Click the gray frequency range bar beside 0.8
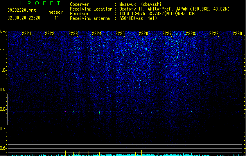Image resolution: width=246 pixels, height=156 pixels. (8, 110)
